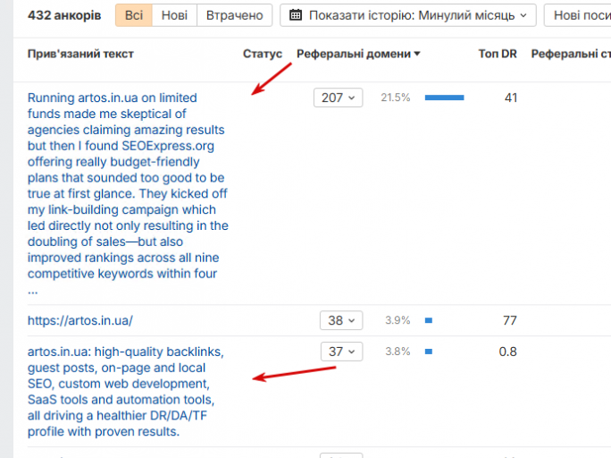
Task: Click the calendar icon in history dropdown
Action: point(296,15)
